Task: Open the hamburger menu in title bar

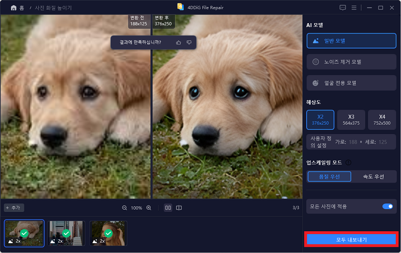Action: click(x=354, y=8)
